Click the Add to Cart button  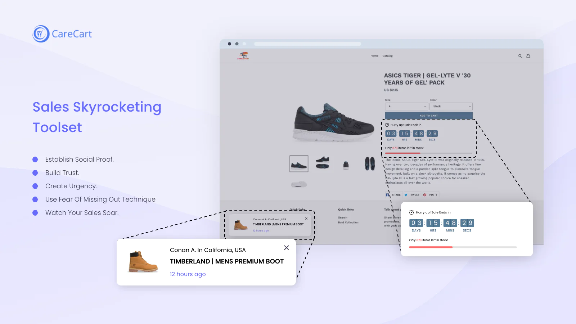(429, 116)
